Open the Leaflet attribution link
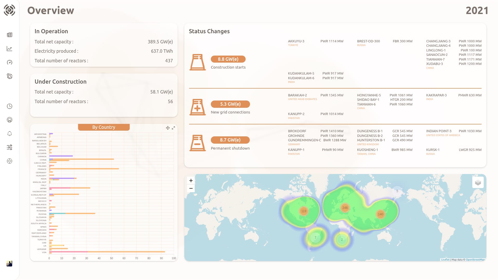The height and width of the screenshot is (280, 498). pos(445,259)
